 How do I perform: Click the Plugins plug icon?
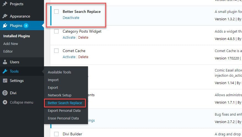pos(5,26)
